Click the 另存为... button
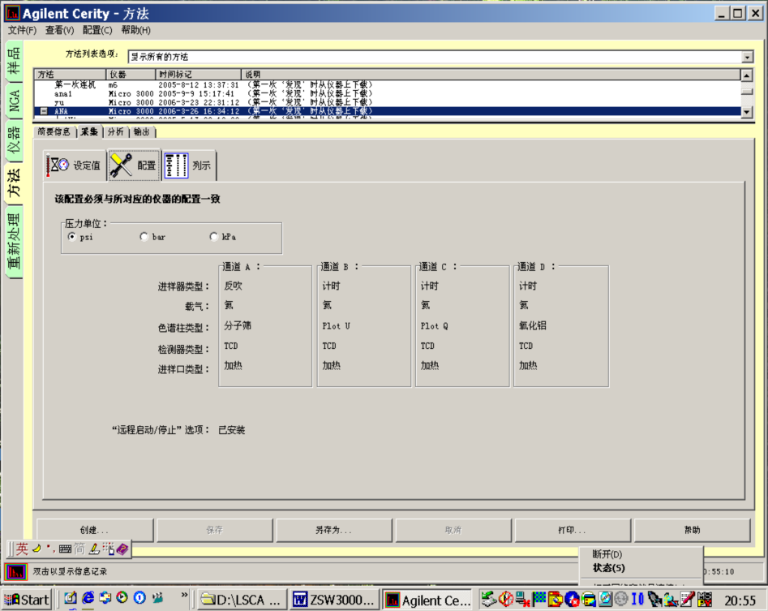Image resolution: width=768 pixels, height=611 pixels. pyautogui.click(x=334, y=530)
